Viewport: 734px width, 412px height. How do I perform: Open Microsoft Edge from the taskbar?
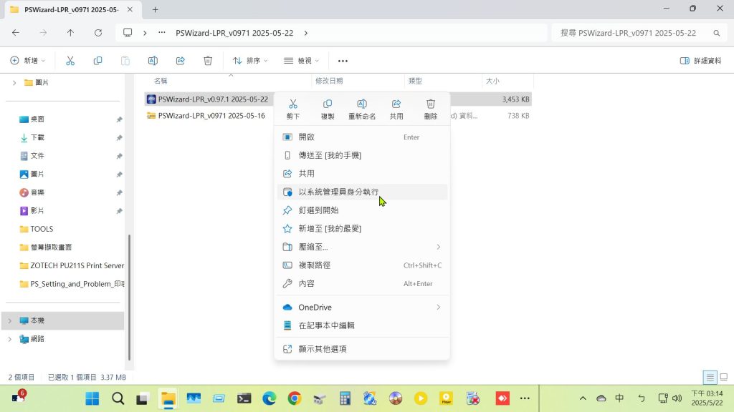coord(270,398)
